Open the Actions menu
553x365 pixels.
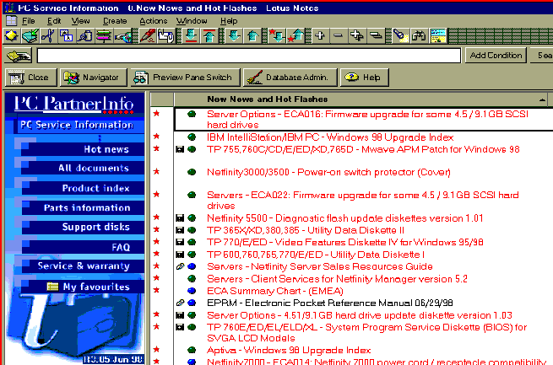[153, 20]
